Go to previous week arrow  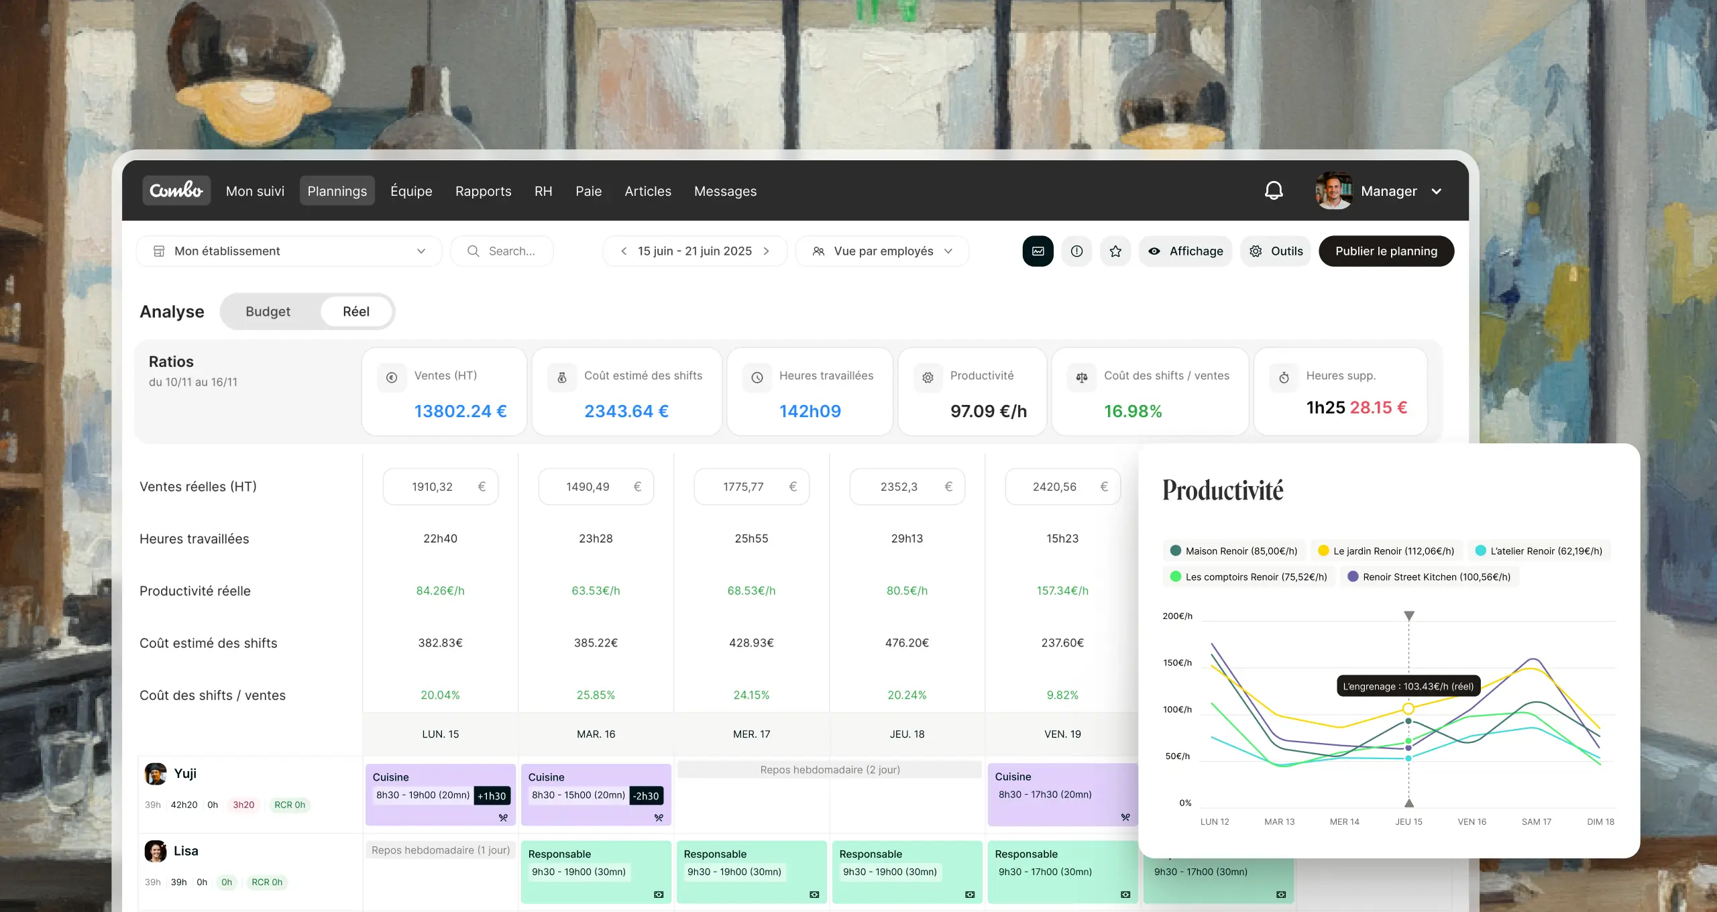[624, 251]
